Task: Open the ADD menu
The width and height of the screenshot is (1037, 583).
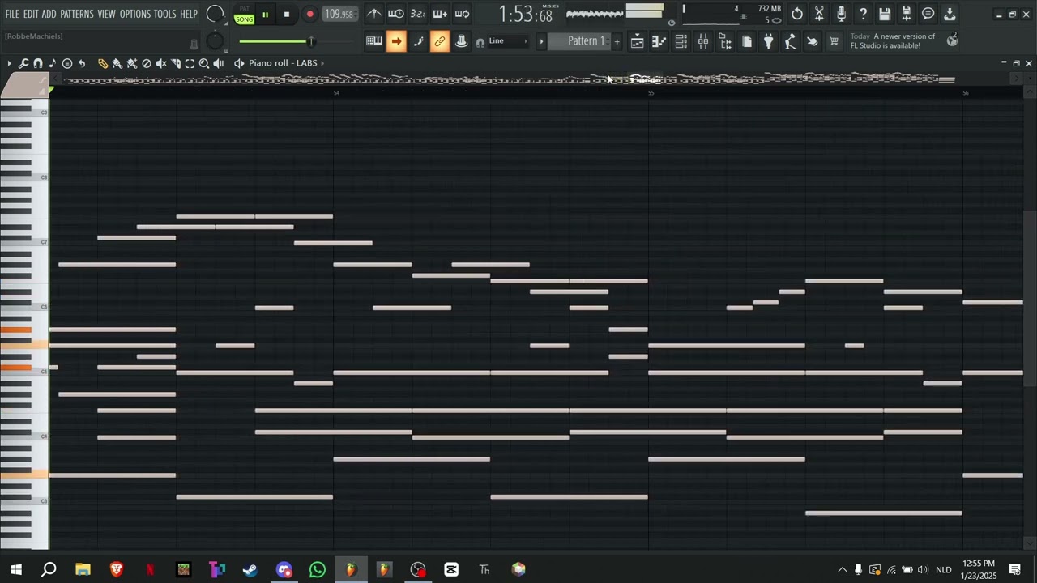Action: click(49, 14)
